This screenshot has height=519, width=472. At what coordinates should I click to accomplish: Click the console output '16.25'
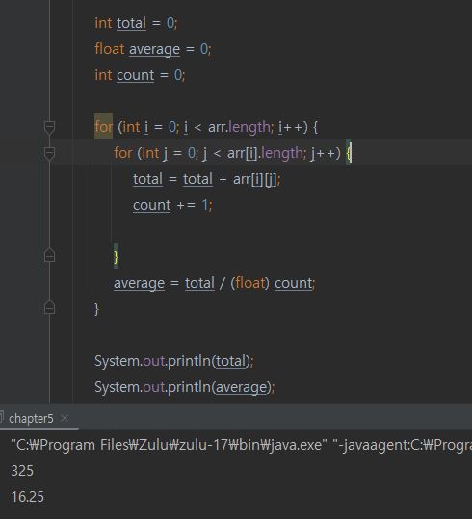[28, 497]
